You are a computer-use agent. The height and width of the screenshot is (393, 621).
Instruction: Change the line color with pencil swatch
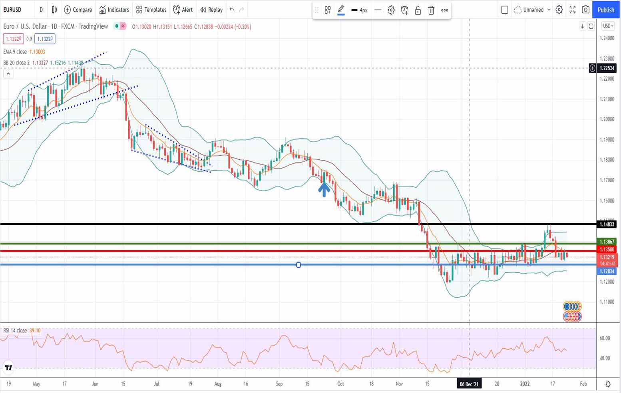pyautogui.click(x=341, y=10)
